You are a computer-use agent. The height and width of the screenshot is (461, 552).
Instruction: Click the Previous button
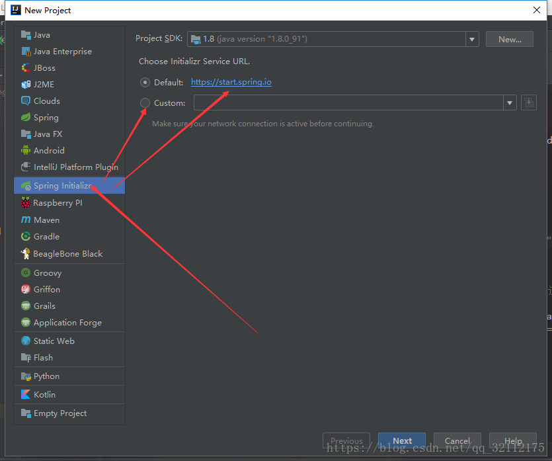(346, 440)
